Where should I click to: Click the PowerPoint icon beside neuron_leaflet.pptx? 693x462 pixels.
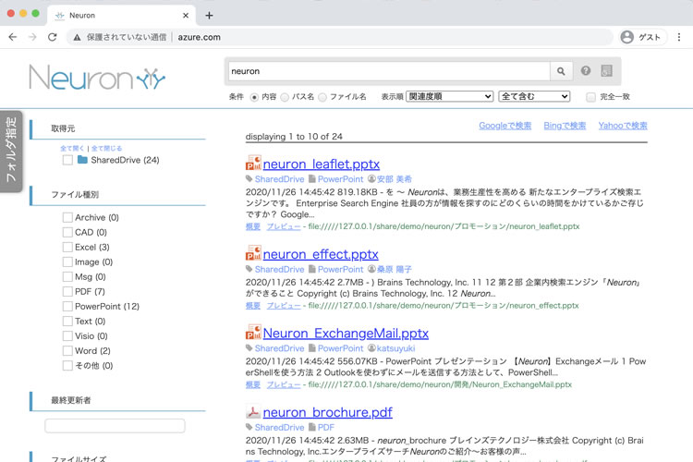pyautogui.click(x=253, y=164)
